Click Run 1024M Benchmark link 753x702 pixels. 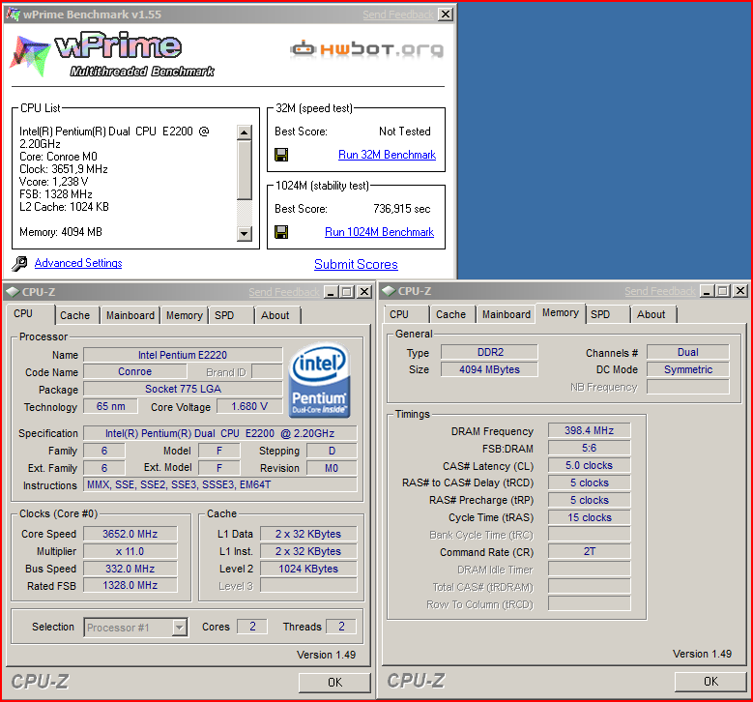coord(379,232)
